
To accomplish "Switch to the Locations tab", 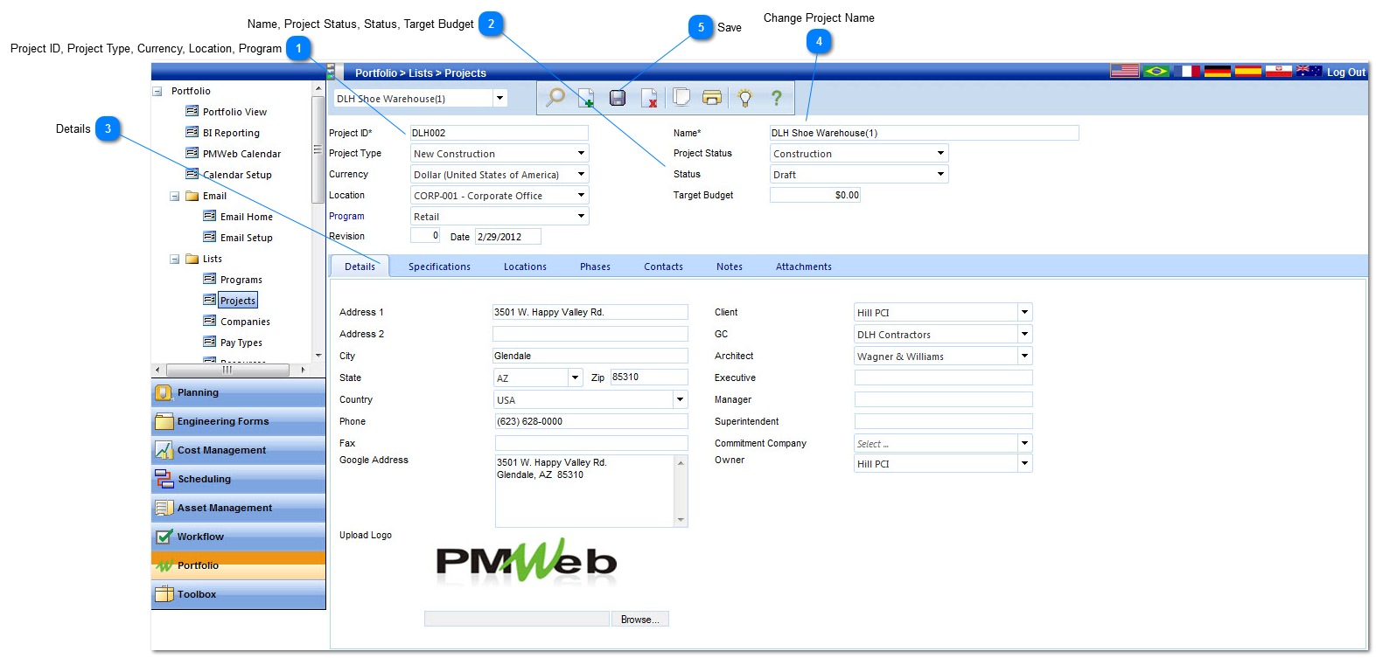I will (x=525, y=267).
